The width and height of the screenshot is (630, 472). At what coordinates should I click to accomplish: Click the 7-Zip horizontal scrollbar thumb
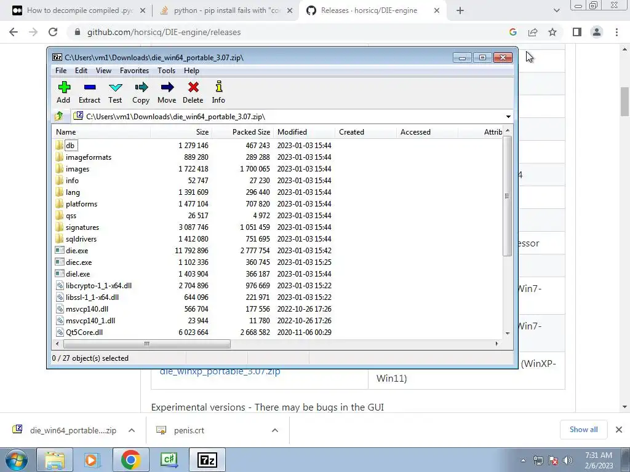click(x=146, y=344)
